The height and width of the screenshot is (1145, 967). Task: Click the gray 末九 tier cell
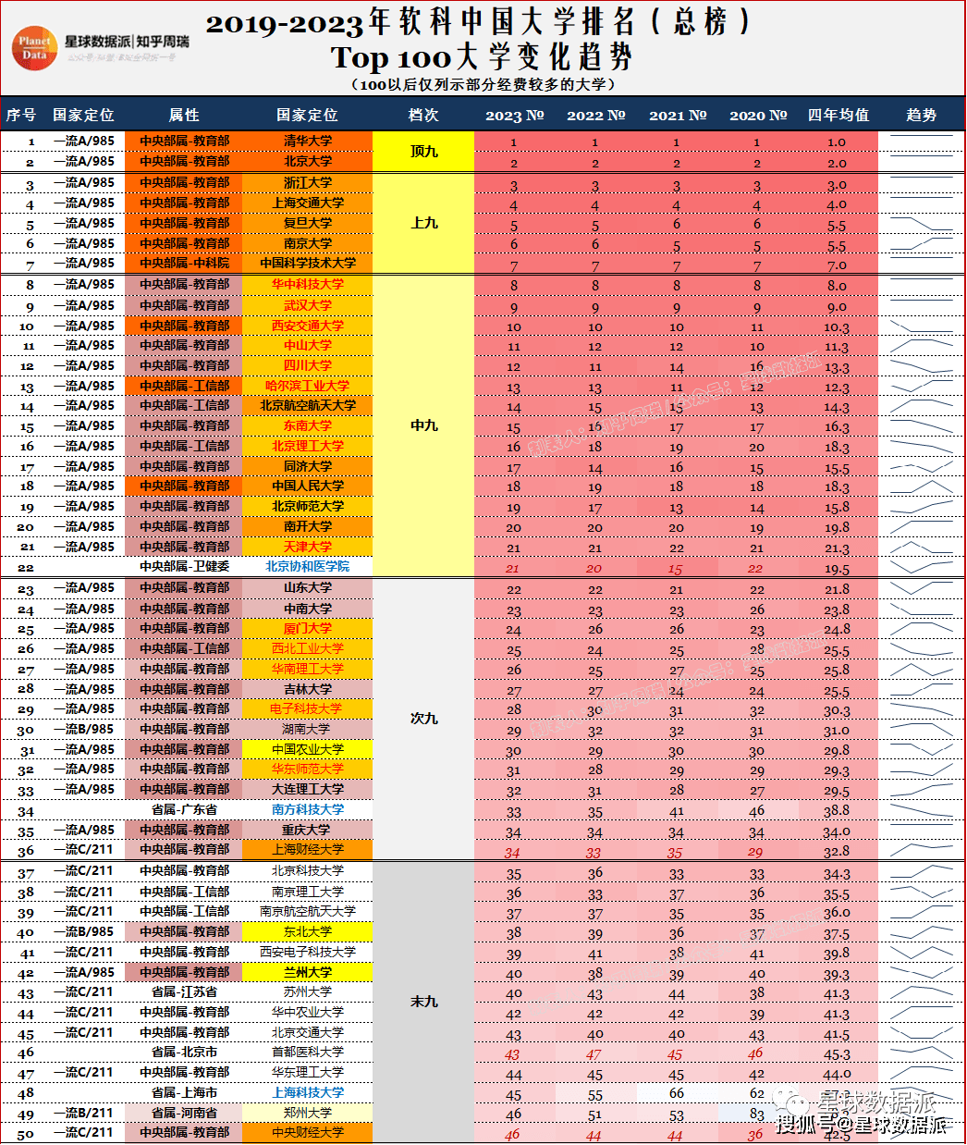(423, 1002)
